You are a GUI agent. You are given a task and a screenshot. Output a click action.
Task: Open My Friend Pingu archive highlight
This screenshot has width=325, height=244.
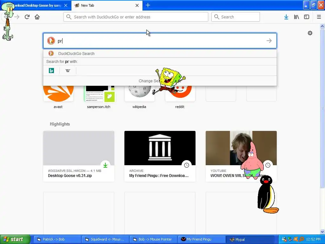point(160,156)
